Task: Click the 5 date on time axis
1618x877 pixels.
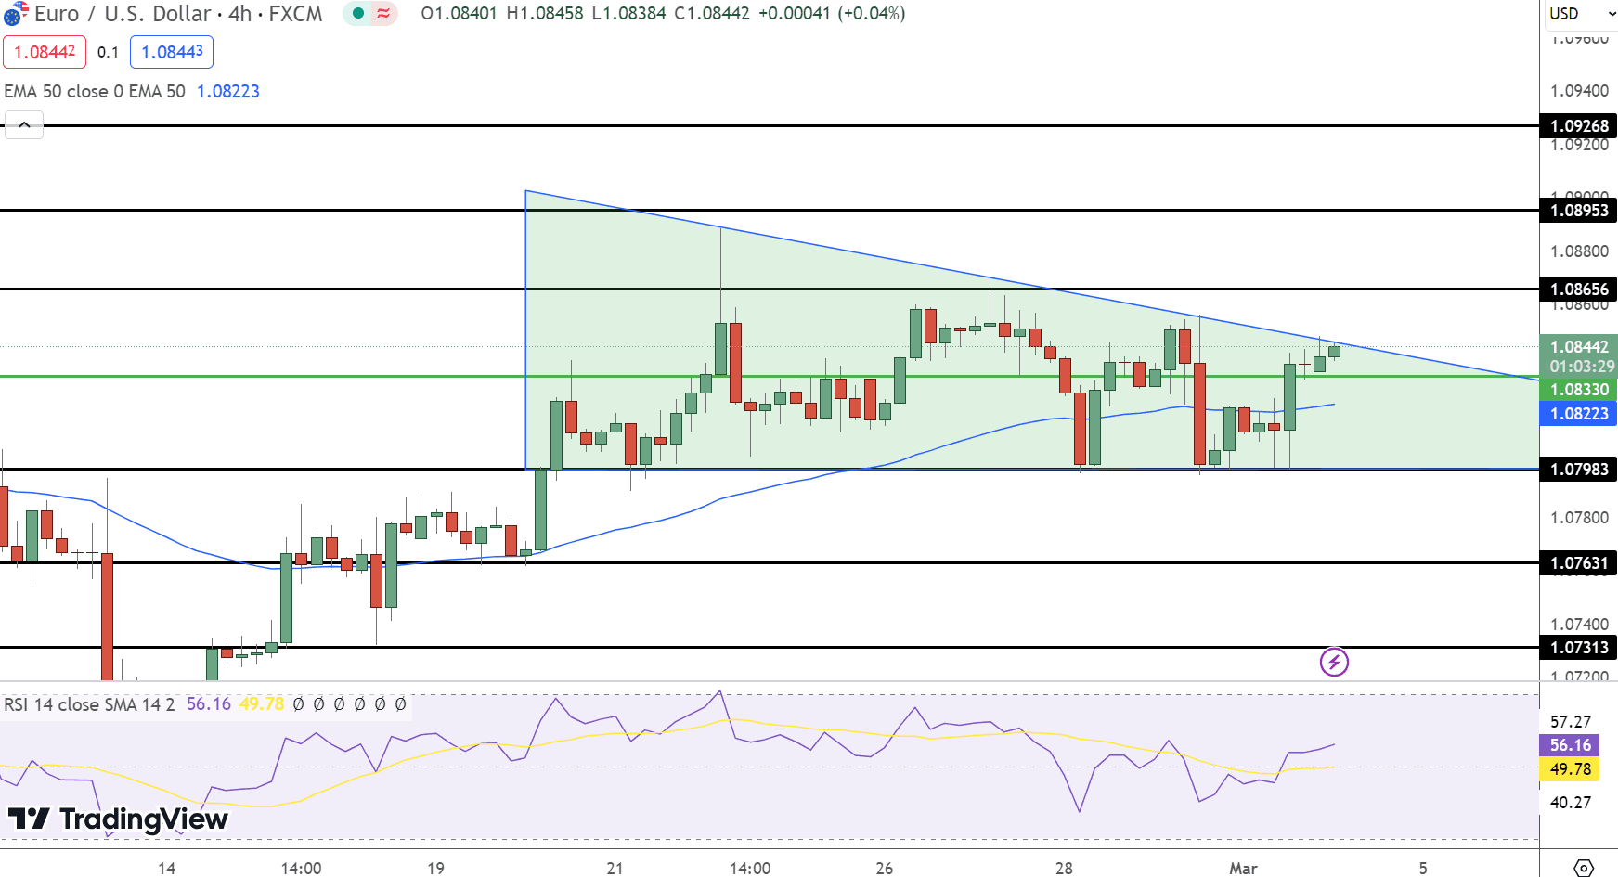Action: [1423, 868]
